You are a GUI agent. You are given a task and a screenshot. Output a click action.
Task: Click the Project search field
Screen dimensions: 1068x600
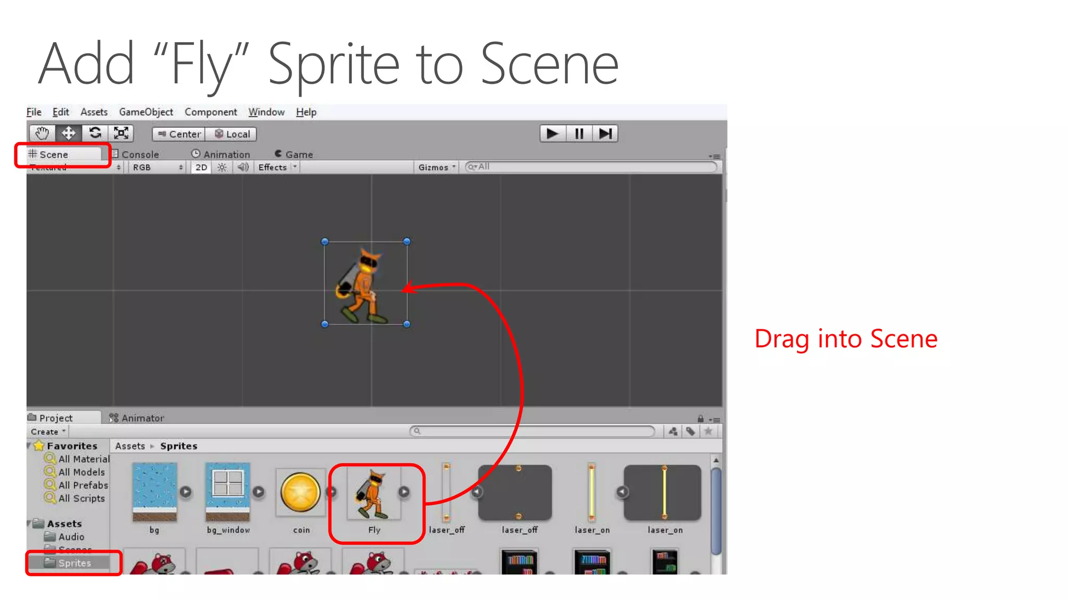point(532,431)
